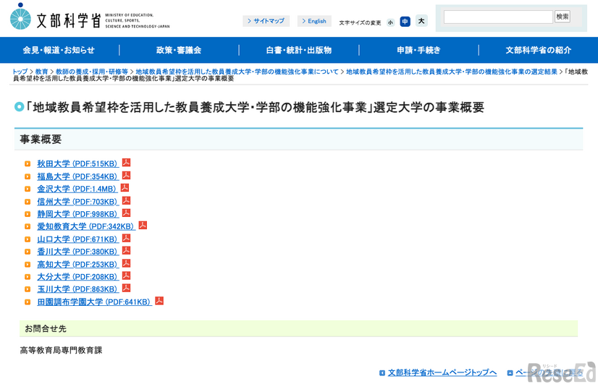Viewport: 598px width, 384px height.
Task: Open the PDF icon next to 金沢大学
Action: (125, 188)
